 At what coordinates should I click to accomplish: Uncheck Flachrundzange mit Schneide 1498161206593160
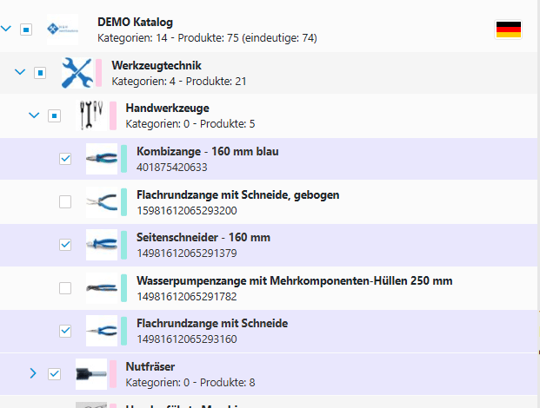(x=65, y=331)
